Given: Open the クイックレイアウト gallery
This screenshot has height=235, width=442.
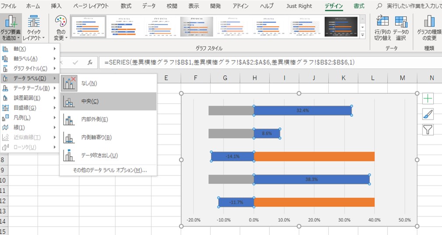Looking at the screenshot, I should [x=34, y=28].
